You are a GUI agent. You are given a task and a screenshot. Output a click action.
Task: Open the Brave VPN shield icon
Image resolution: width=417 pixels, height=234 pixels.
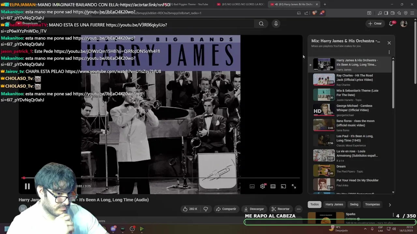click(406, 13)
